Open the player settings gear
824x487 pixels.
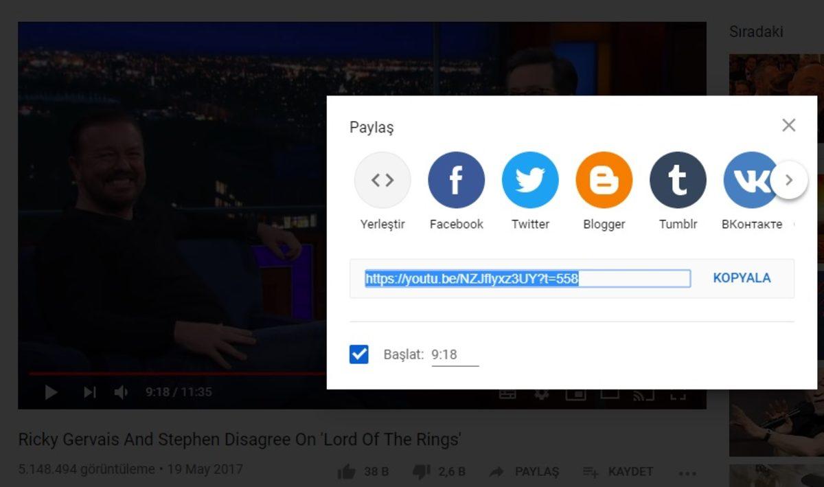(542, 393)
